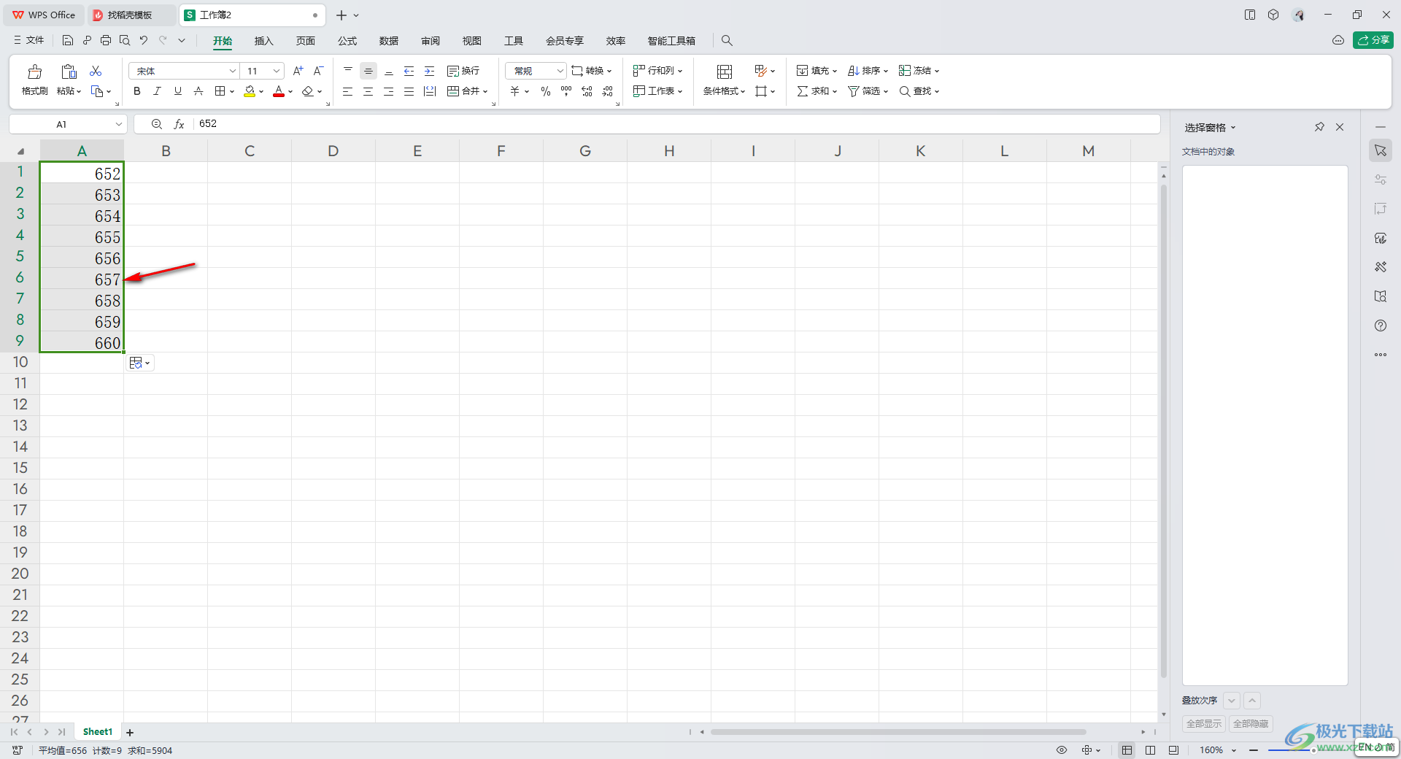Click the decrease decimal places icon
The height and width of the screenshot is (759, 1401).
tap(608, 91)
